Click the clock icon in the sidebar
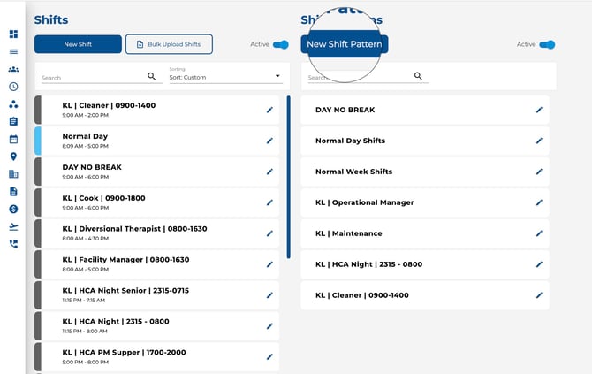The image size is (592, 374). tap(13, 87)
